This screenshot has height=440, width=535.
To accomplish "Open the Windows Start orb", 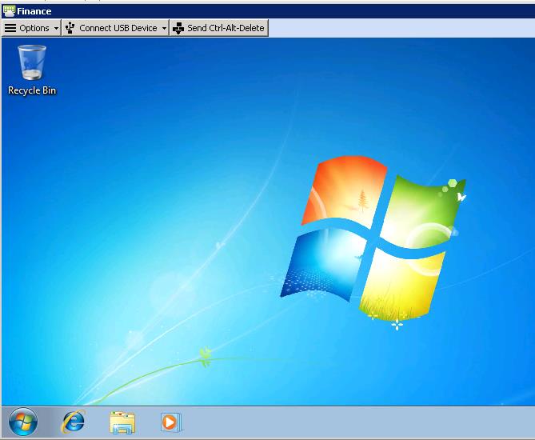I will 22,422.
